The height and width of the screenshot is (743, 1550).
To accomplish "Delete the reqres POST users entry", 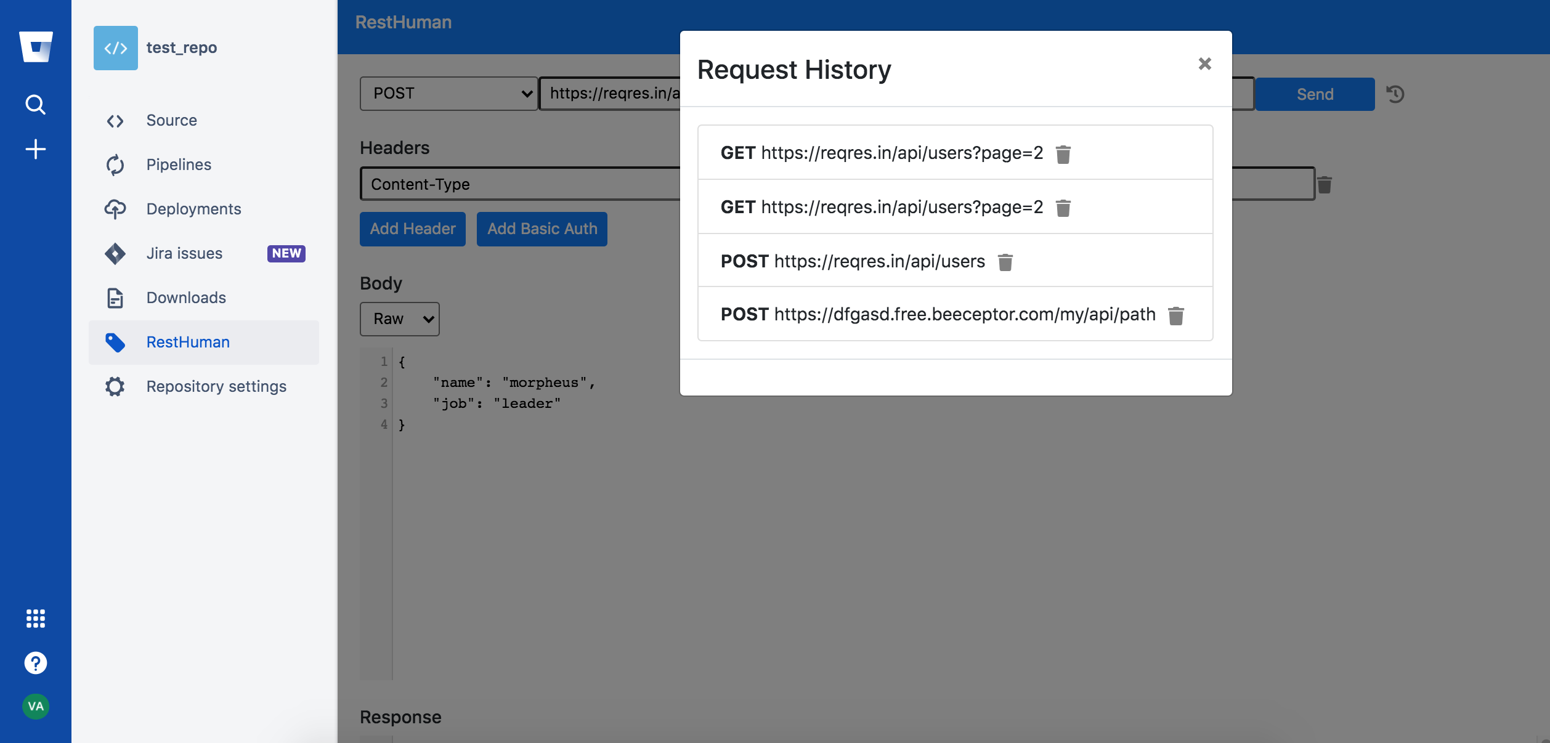I will click(1005, 262).
